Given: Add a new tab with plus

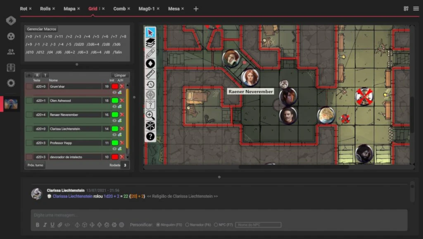Looking at the screenshot, I should coord(196,9).
